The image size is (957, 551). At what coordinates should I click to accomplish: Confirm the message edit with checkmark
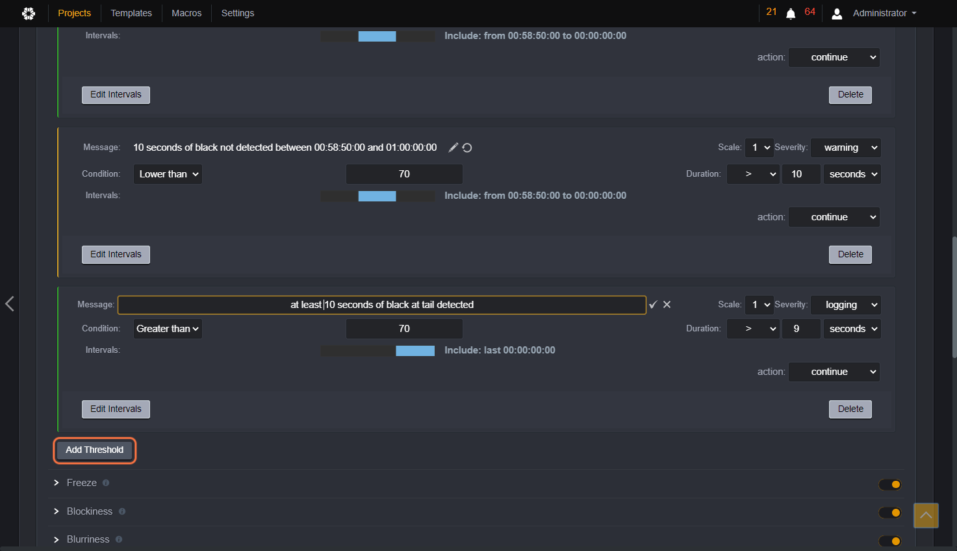653,305
